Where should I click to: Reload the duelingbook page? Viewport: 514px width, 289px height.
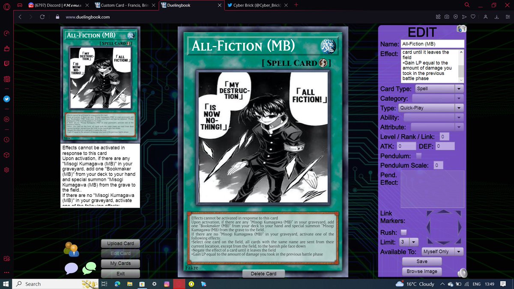pos(42,17)
